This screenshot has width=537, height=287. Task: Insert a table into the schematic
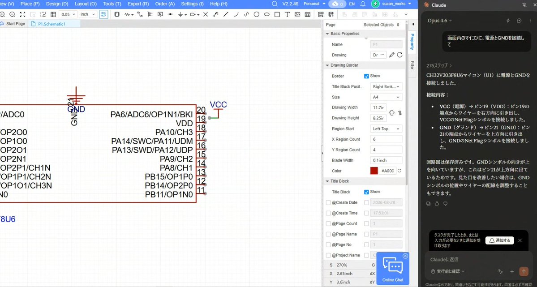click(308, 14)
